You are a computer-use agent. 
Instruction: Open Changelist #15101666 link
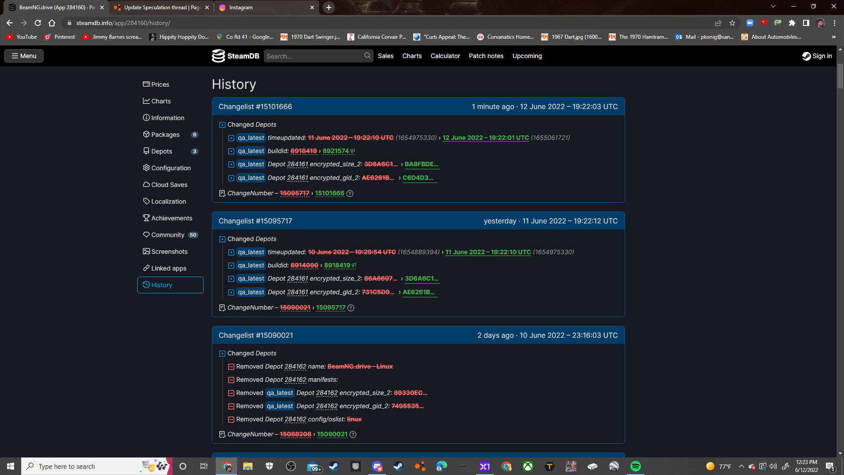point(255,107)
